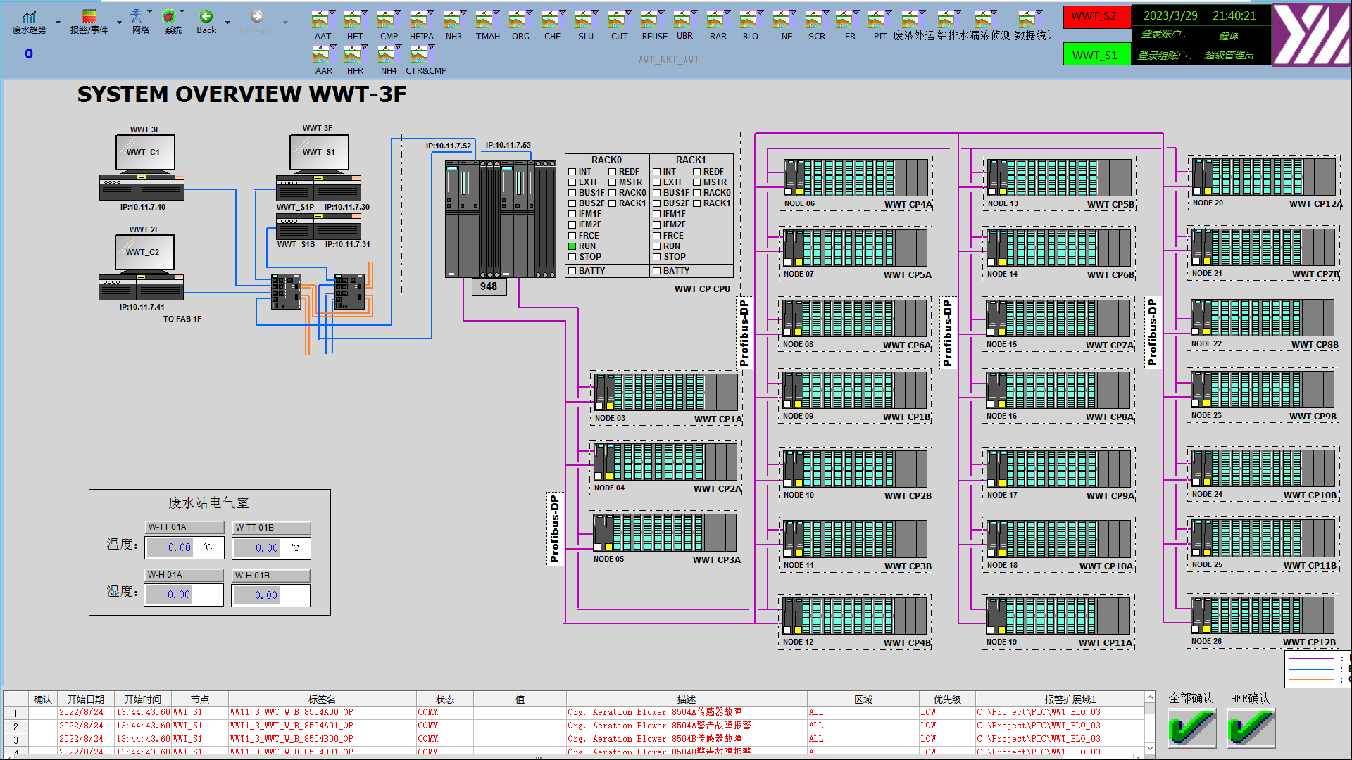Open the 数据统计 menu item

[x=1034, y=36]
